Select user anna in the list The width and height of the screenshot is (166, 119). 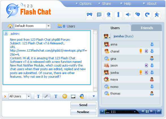131,44
